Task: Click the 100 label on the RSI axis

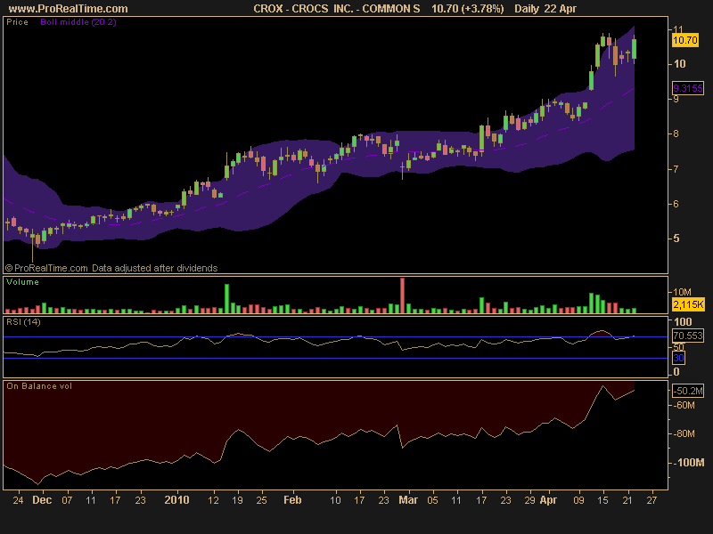Action: coord(683,322)
